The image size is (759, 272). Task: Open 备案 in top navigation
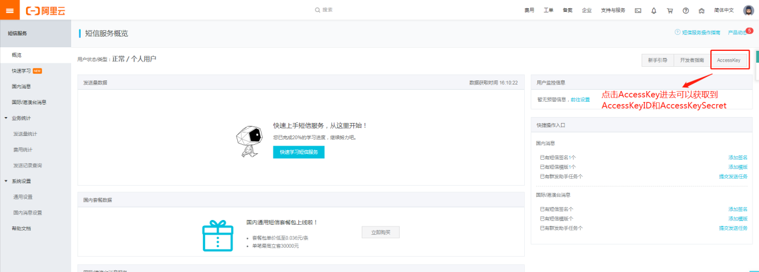tap(567, 10)
